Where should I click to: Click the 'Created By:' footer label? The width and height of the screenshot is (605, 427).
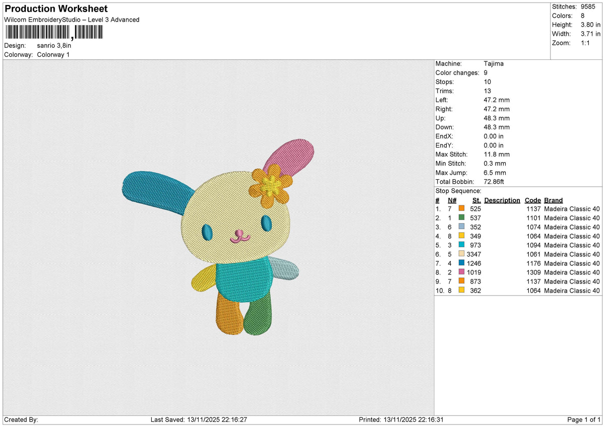(21, 419)
